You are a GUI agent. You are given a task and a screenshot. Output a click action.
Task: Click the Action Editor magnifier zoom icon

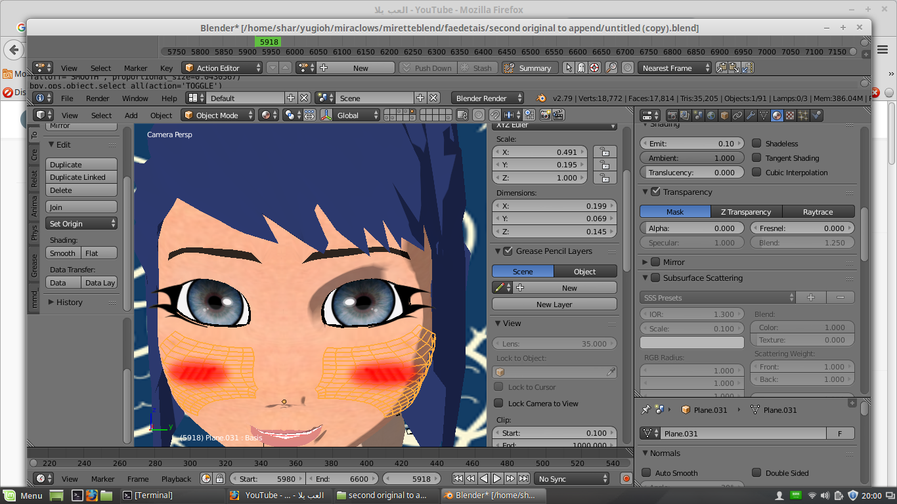(611, 68)
